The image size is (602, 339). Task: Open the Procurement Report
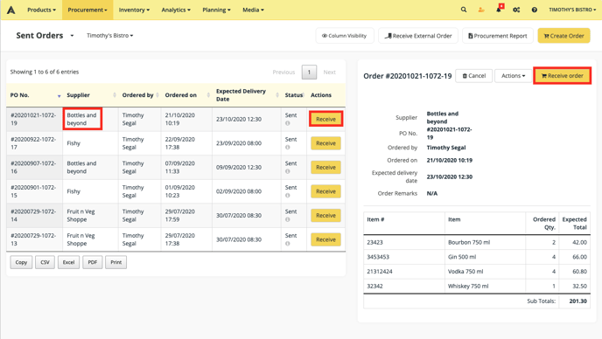[x=498, y=36]
